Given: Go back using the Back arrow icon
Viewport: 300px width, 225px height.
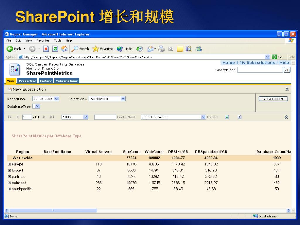Looking at the screenshot, I should [x=10, y=49].
